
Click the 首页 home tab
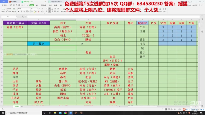click(x=4, y=2)
